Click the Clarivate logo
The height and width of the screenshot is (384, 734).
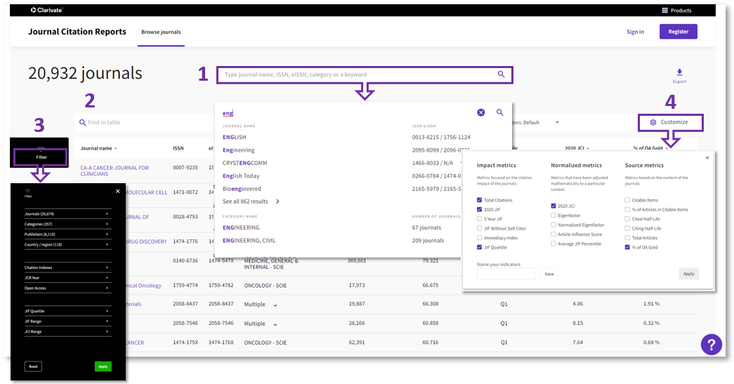coord(47,11)
